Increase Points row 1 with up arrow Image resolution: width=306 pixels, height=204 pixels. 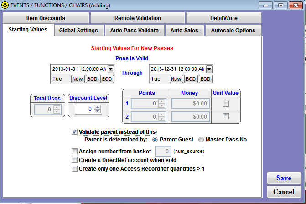pyautogui.click(x=161, y=101)
